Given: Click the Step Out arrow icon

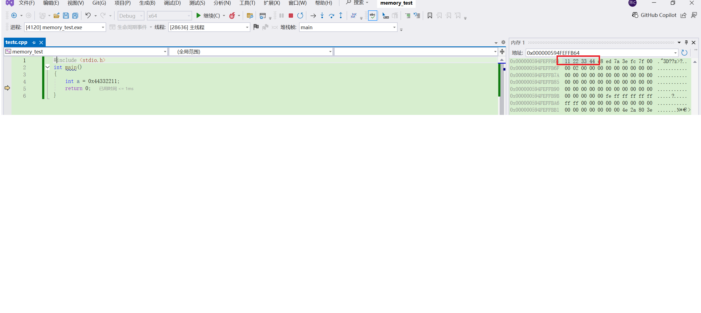Looking at the screenshot, I should tap(341, 16).
